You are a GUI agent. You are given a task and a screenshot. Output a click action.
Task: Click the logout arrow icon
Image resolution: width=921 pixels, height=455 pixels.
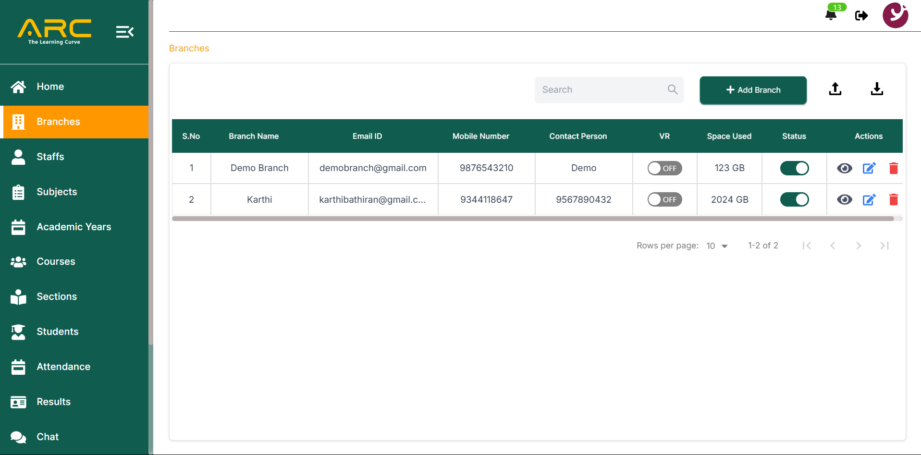[861, 16]
